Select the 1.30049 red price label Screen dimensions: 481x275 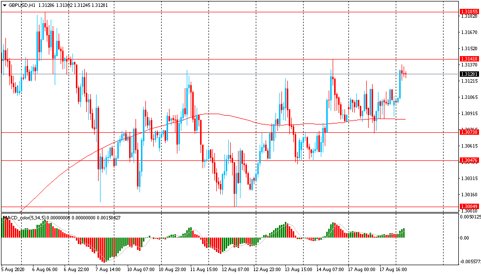[x=468, y=207]
